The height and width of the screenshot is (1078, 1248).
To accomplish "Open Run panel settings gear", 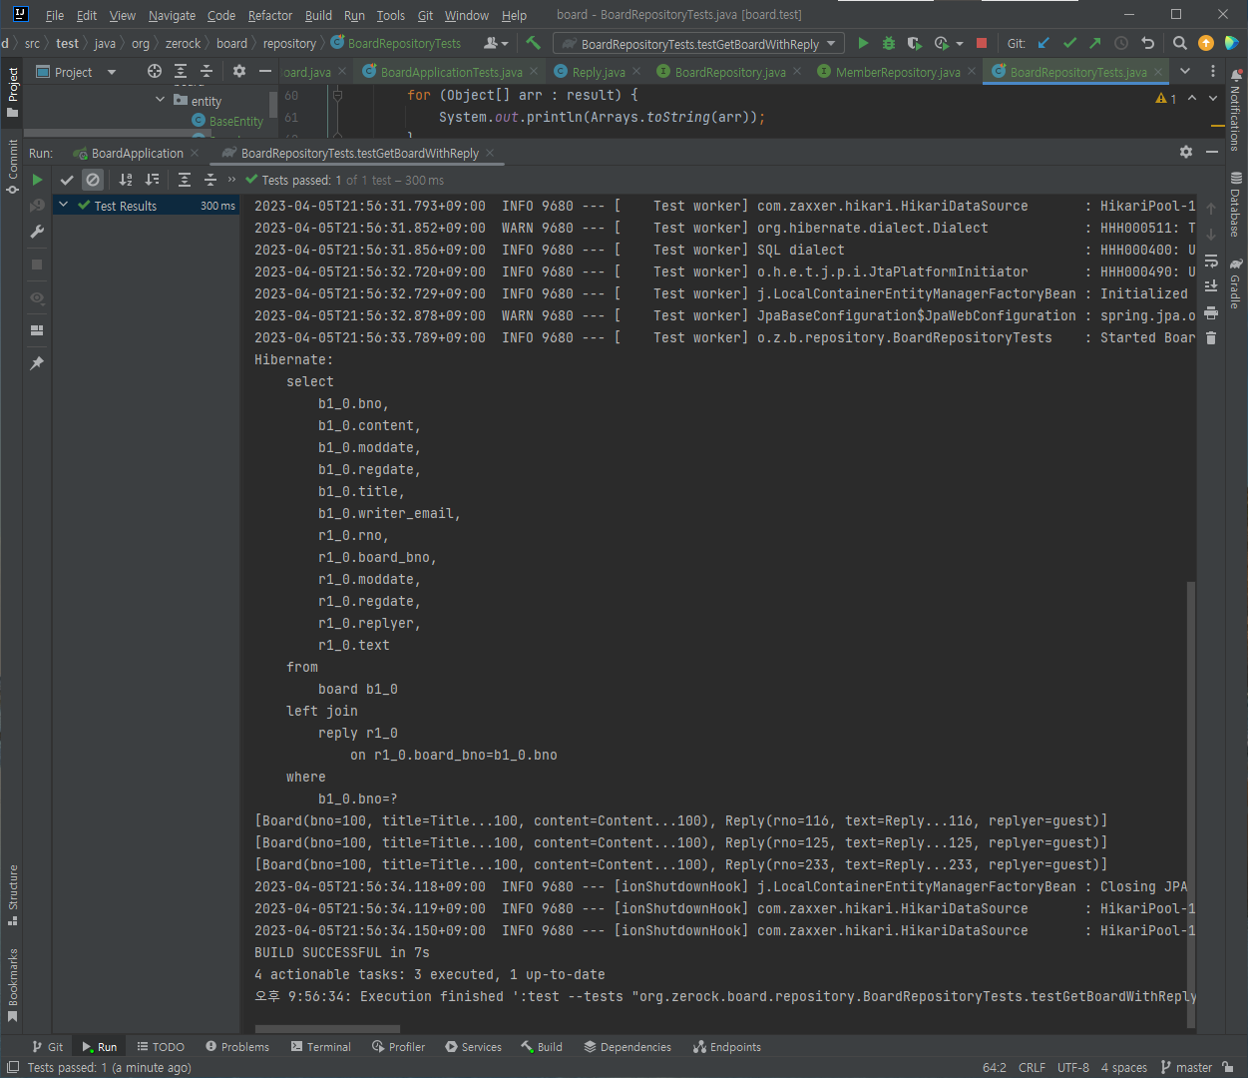I will click(x=1185, y=152).
